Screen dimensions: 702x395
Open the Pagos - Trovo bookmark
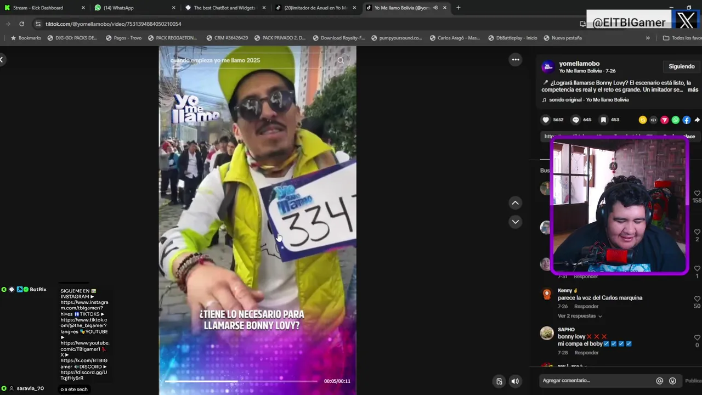point(124,38)
